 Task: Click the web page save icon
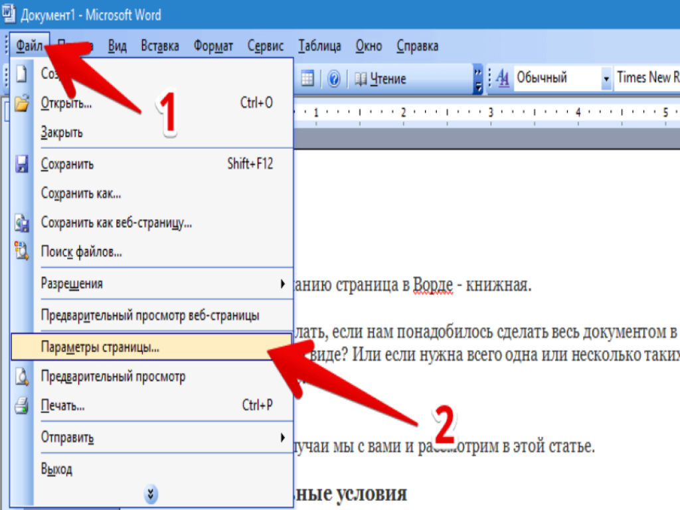21,222
